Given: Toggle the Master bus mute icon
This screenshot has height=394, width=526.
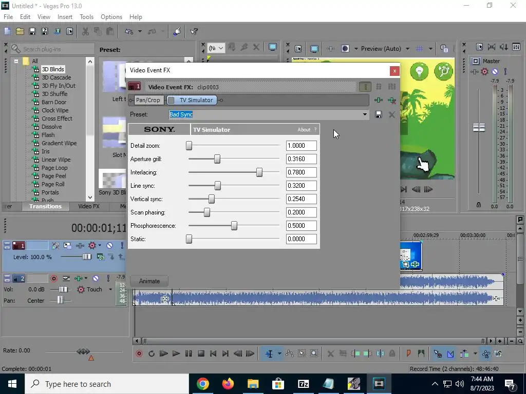Looking at the screenshot, I should 495,71.
